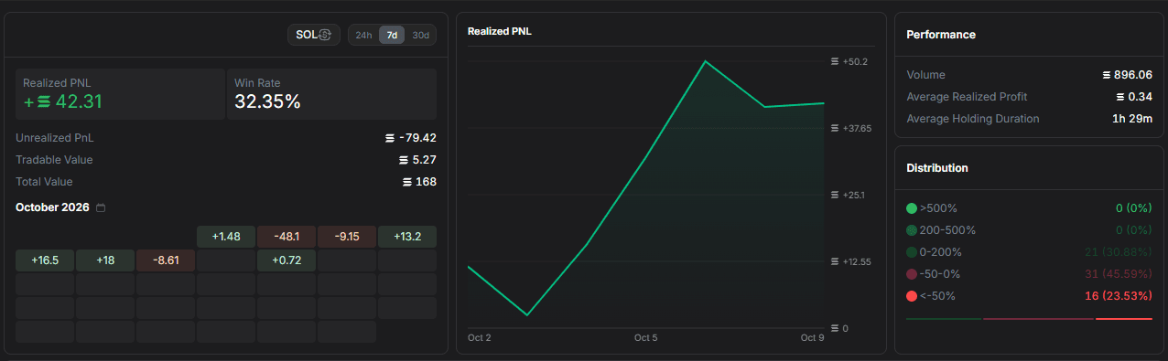Click the -8.61 calendar day cell
Screen dimensions: 1168x361
coord(166,260)
